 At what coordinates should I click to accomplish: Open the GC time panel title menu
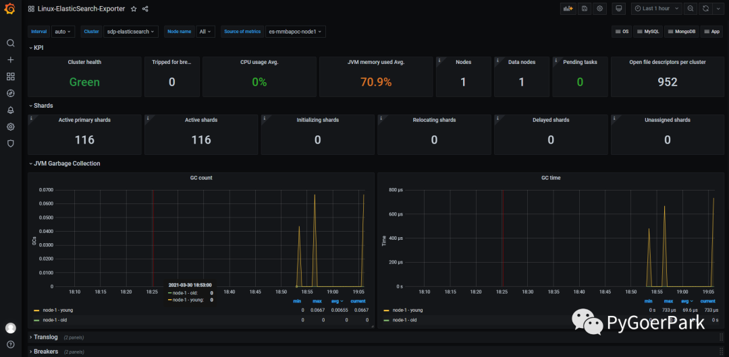pos(551,178)
